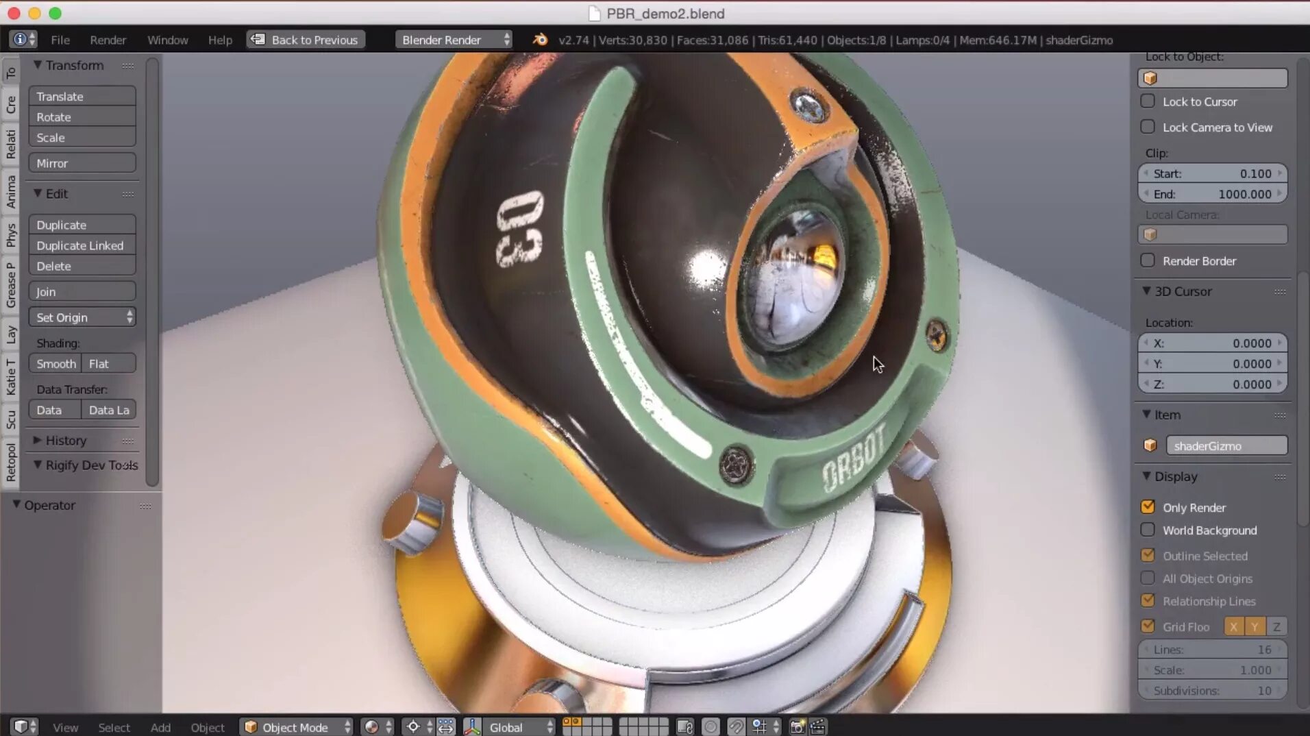Disable Only Render checkbox
The height and width of the screenshot is (736, 1310).
point(1148,507)
